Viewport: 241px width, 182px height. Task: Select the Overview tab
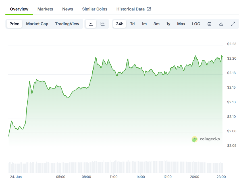point(19,9)
